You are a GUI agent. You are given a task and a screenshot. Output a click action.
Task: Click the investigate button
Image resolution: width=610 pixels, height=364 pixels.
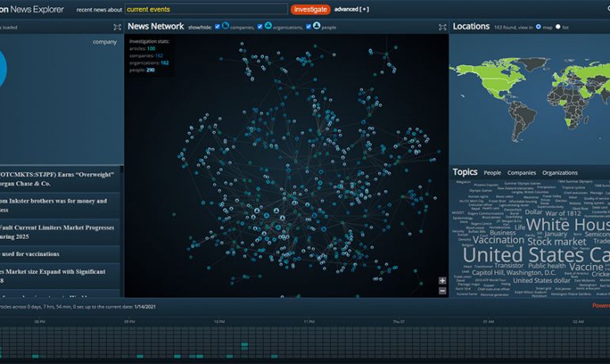311,9
